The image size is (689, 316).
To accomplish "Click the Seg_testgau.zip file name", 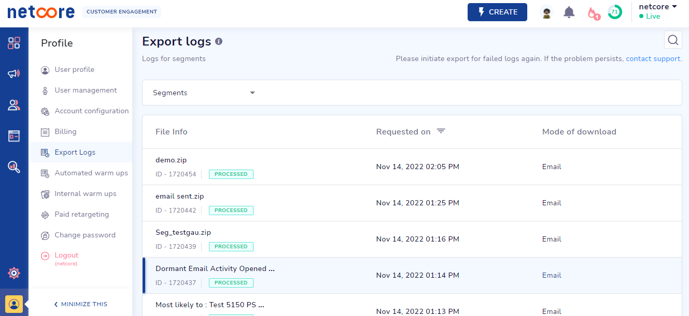I will pyautogui.click(x=184, y=232).
